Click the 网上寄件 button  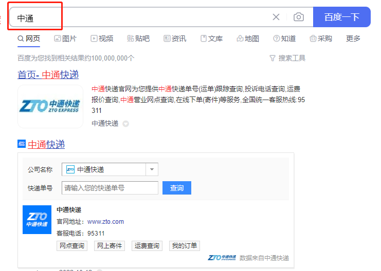[110, 246]
